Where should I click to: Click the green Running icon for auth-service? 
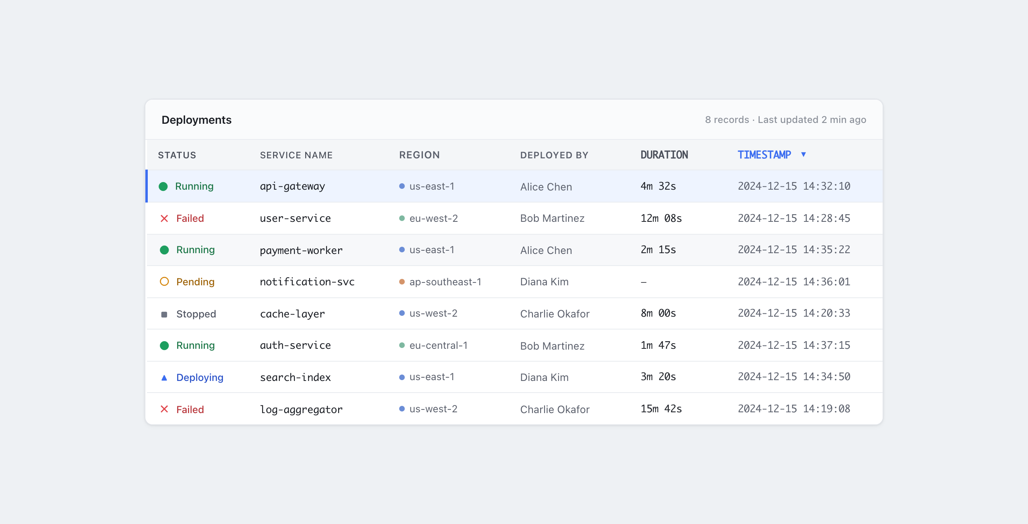coord(164,346)
